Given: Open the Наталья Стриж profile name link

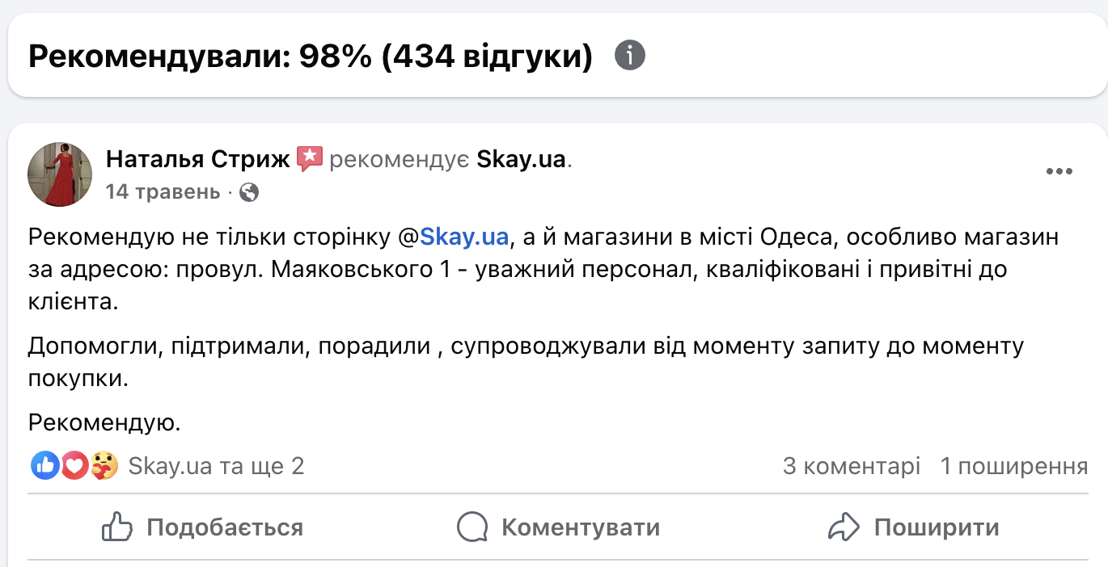Looking at the screenshot, I should pyautogui.click(x=197, y=159).
